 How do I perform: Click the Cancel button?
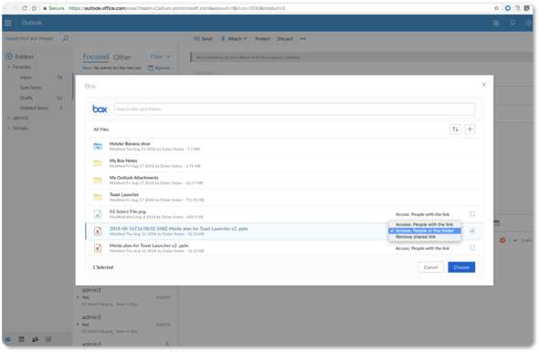point(430,267)
